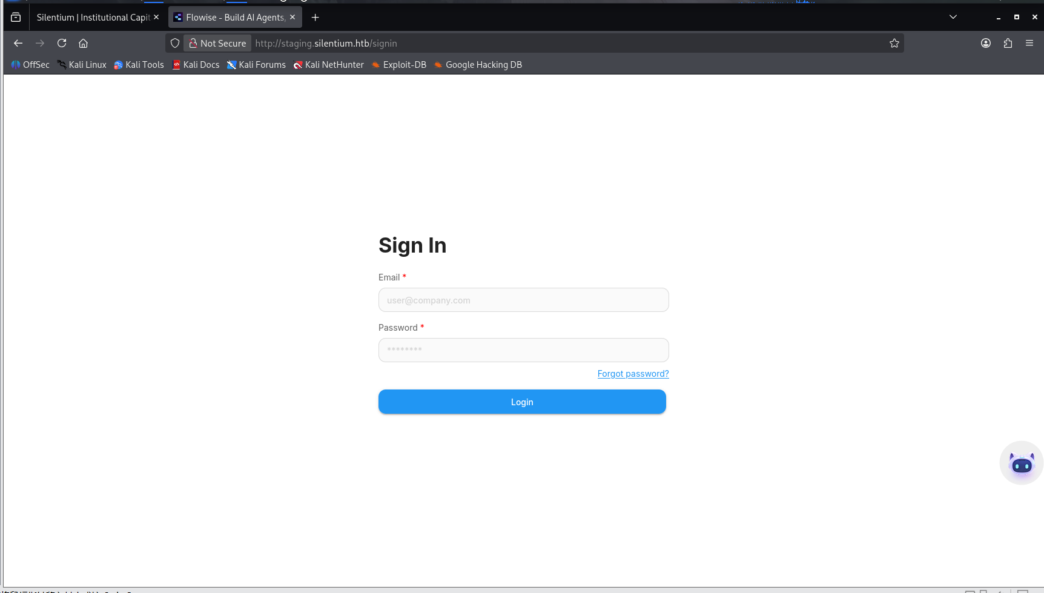Open a new tab with plus button

tap(315, 18)
